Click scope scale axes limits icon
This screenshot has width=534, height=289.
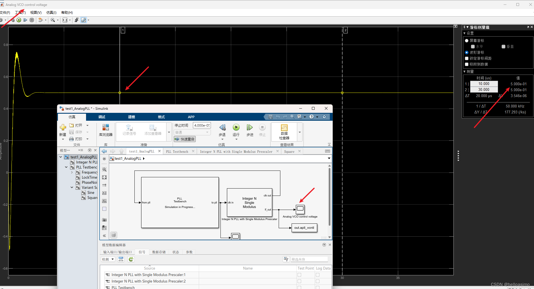[65, 20]
